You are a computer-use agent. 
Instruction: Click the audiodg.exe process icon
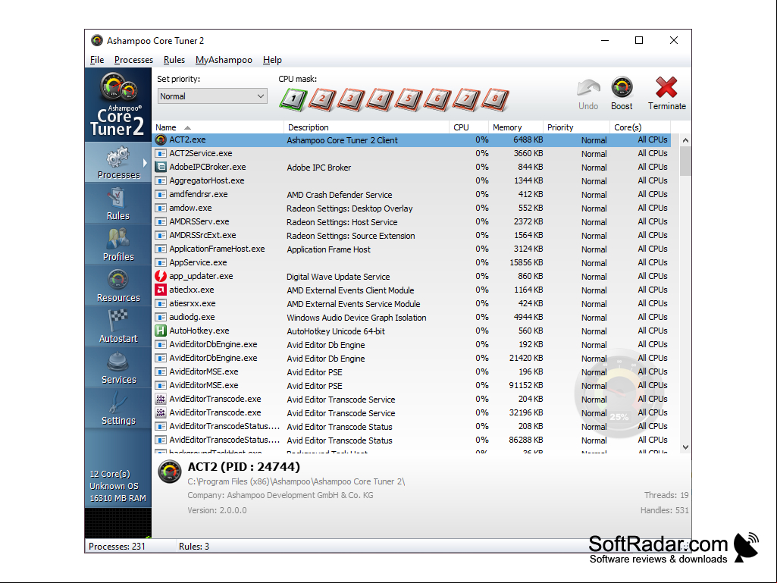click(161, 317)
